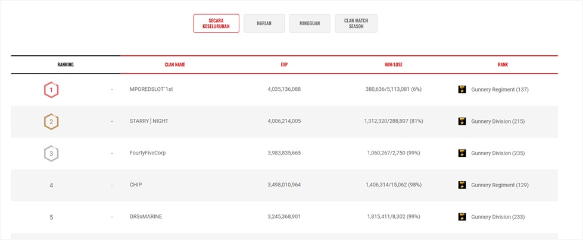Select the Secara Keseluruhan tab
The width and height of the screenshot is (583, 240).
click(216, 23)
